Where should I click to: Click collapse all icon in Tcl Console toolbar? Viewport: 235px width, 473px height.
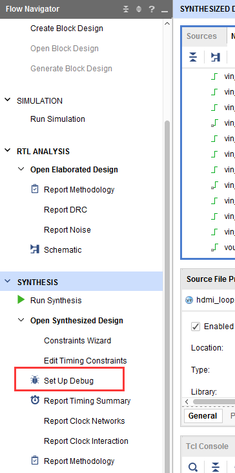click(216, 467)
